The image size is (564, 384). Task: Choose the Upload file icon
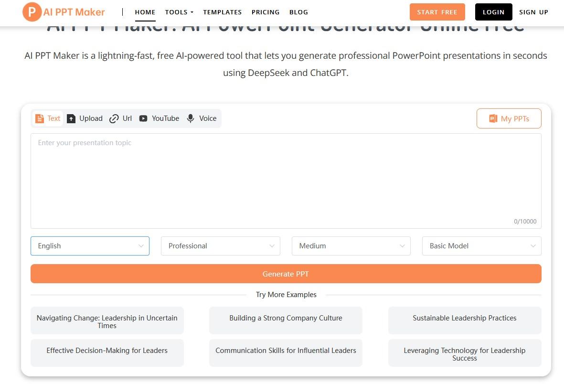coord(71,118)
